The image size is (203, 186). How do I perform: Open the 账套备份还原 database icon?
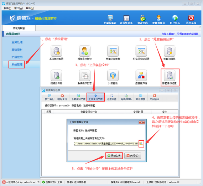pyautogui.click(x=170, y=76)
